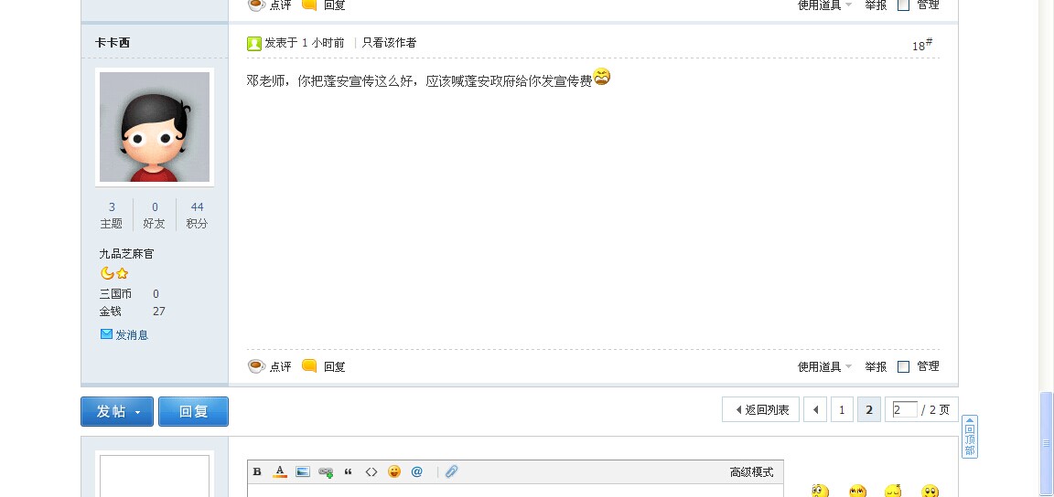
Task: Click the blue 回复 button
Action: click(193, 411)
